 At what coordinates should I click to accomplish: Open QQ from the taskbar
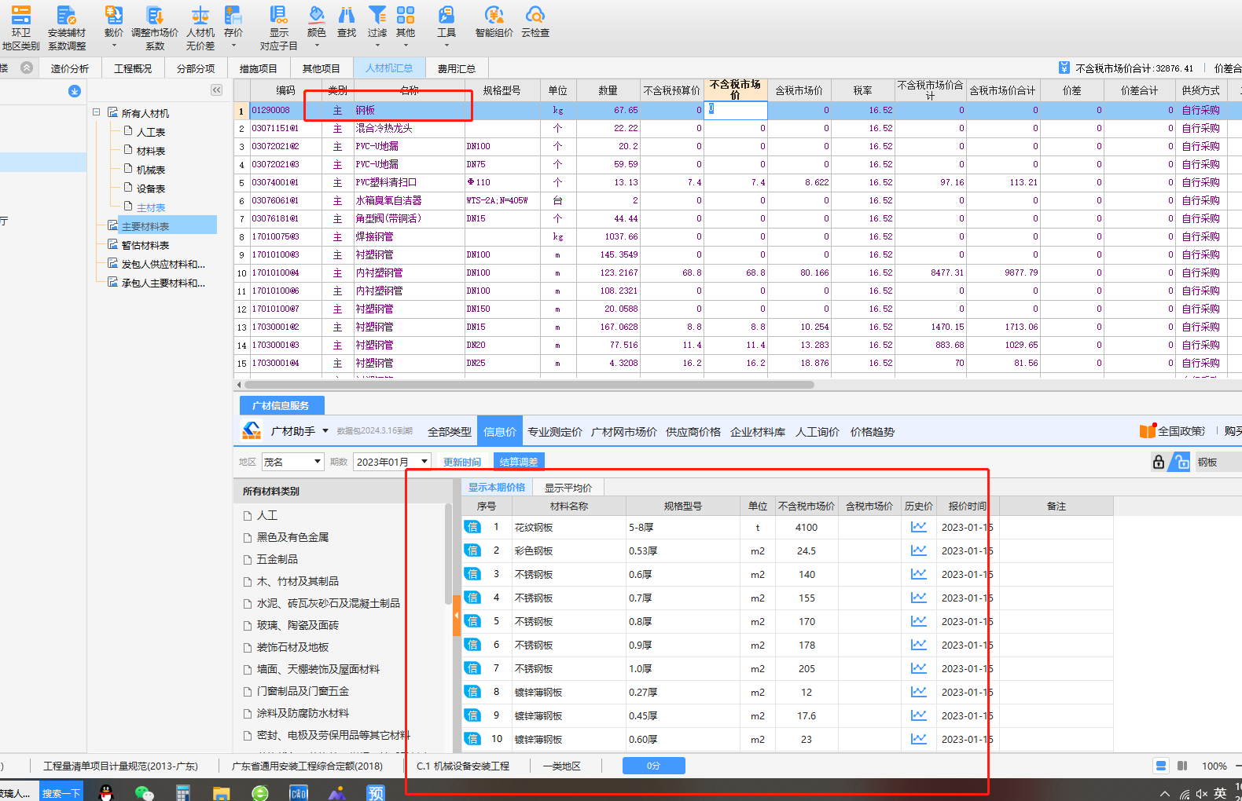tap(106, 792)
